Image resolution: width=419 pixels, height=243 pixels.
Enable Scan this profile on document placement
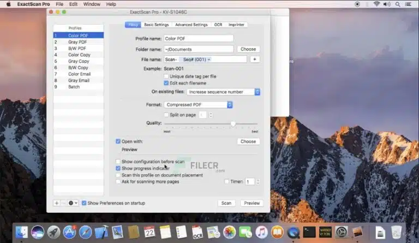pyautogui.click(x=118, y=175)
